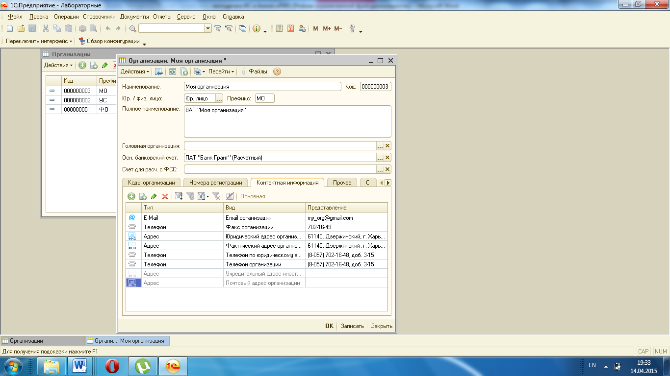Click the Find in list icon in form toolbar
670x376 pixels.
(x=158, y=71)
